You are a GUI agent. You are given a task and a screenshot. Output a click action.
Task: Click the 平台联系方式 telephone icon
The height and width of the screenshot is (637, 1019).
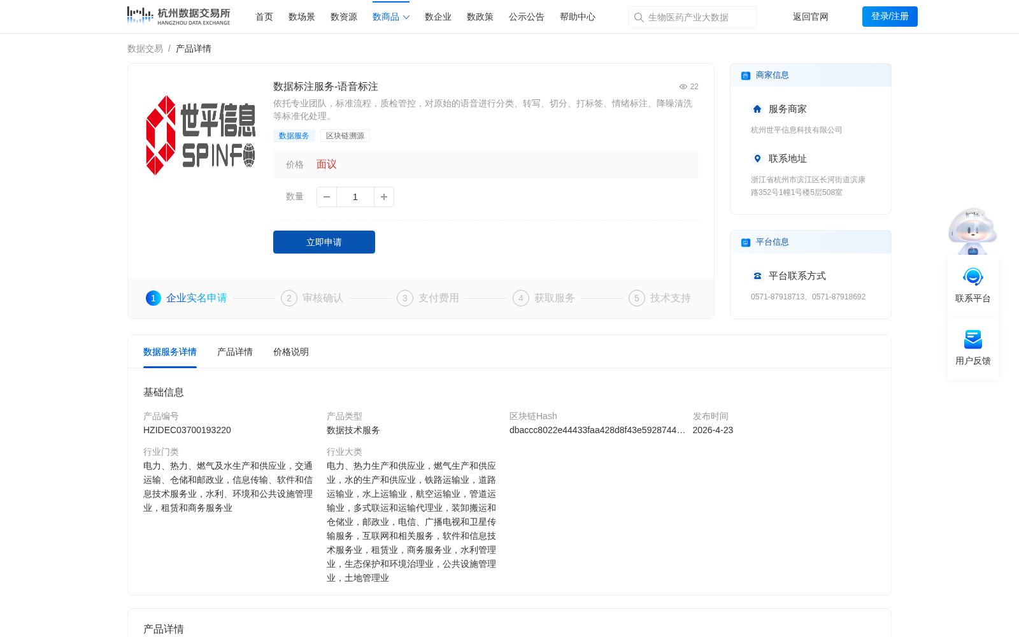(757, 276)
